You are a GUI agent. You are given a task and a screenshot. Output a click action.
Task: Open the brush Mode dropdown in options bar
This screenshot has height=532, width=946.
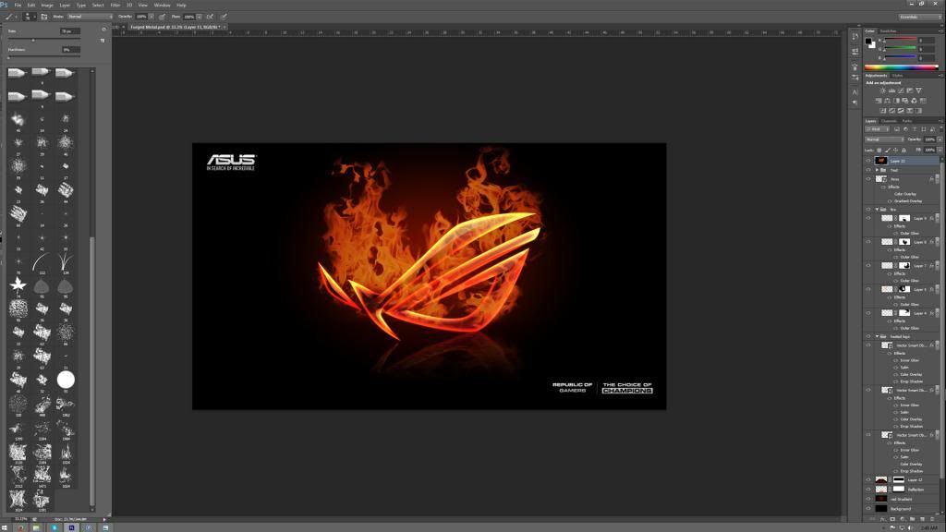[x=90, y=17]
